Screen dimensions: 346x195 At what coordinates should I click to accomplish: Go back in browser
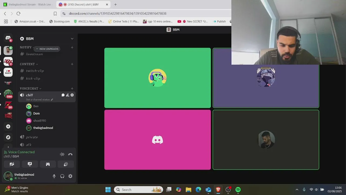5,14
